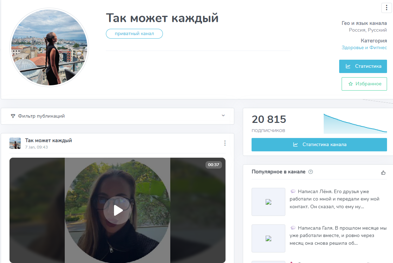The height and width of the screenshot is (263, 393).
Task: Click the question mark beside Популярное в канале
Action: coord(310,172)
